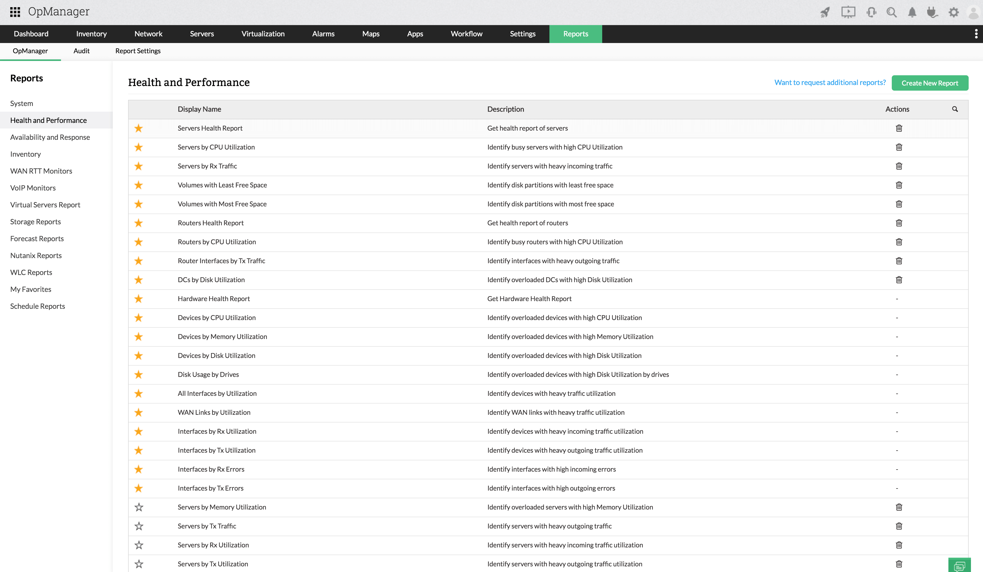983x572 pixels.
Task: Click Schedule Reports in left sidebar
Action: (x=37, y=306)
